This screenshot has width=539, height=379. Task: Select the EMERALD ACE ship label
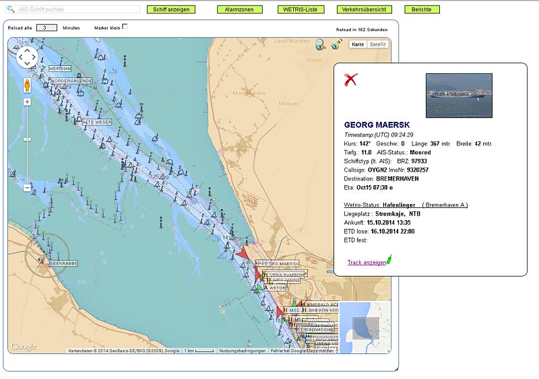pyautogui.click(x=321, y=304)
